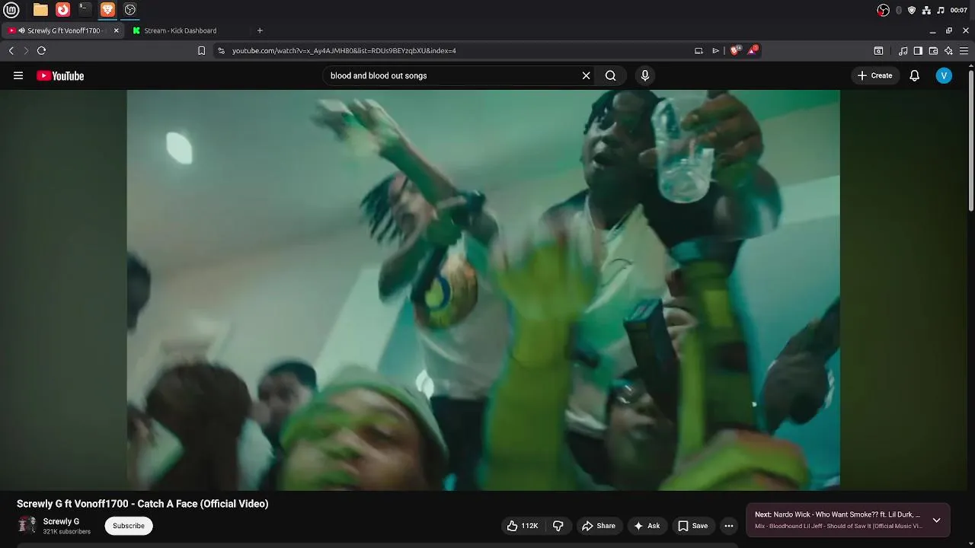Screen dimensions: 975x548
Task: Go back to the previous page
Action: pyautogui.click(x=11, y=50)
